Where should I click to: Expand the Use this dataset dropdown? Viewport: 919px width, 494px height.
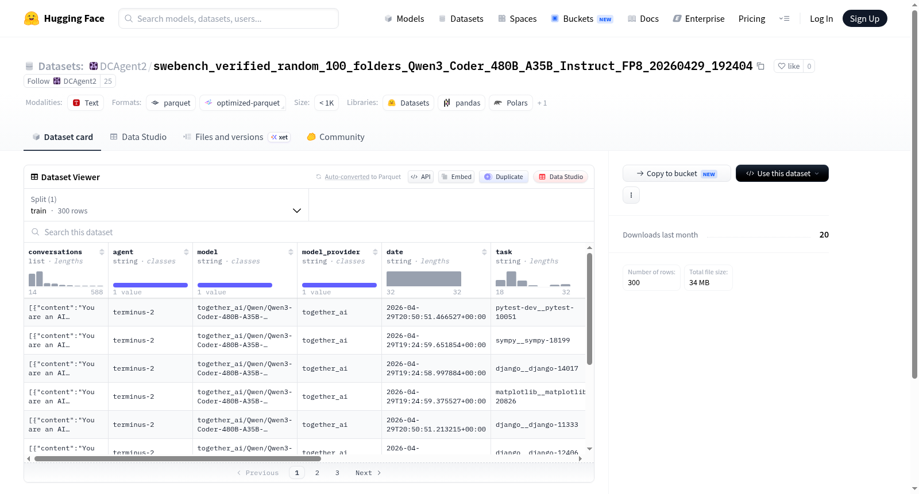pos(782,173)
